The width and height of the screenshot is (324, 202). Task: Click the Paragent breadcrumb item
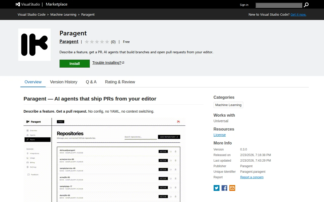coord(88,14)
